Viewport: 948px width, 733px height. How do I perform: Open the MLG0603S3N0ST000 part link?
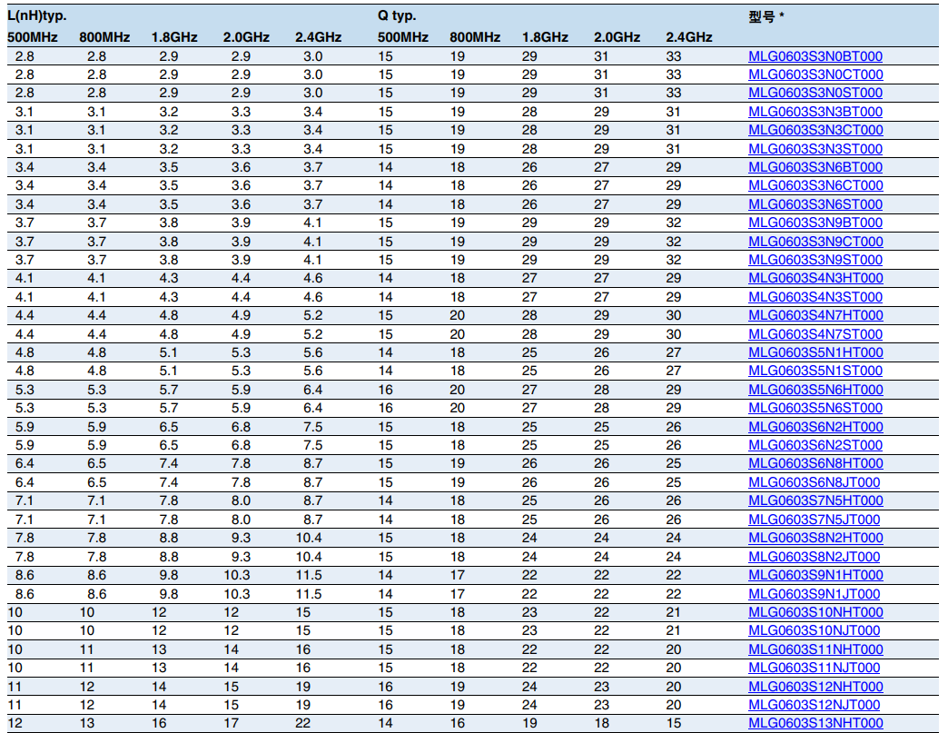[815, 93]
